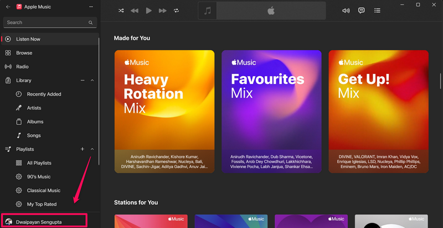Viewport: 443px width, 228px height.
Task: Open the first pink station card
Action: click(151, 221)
